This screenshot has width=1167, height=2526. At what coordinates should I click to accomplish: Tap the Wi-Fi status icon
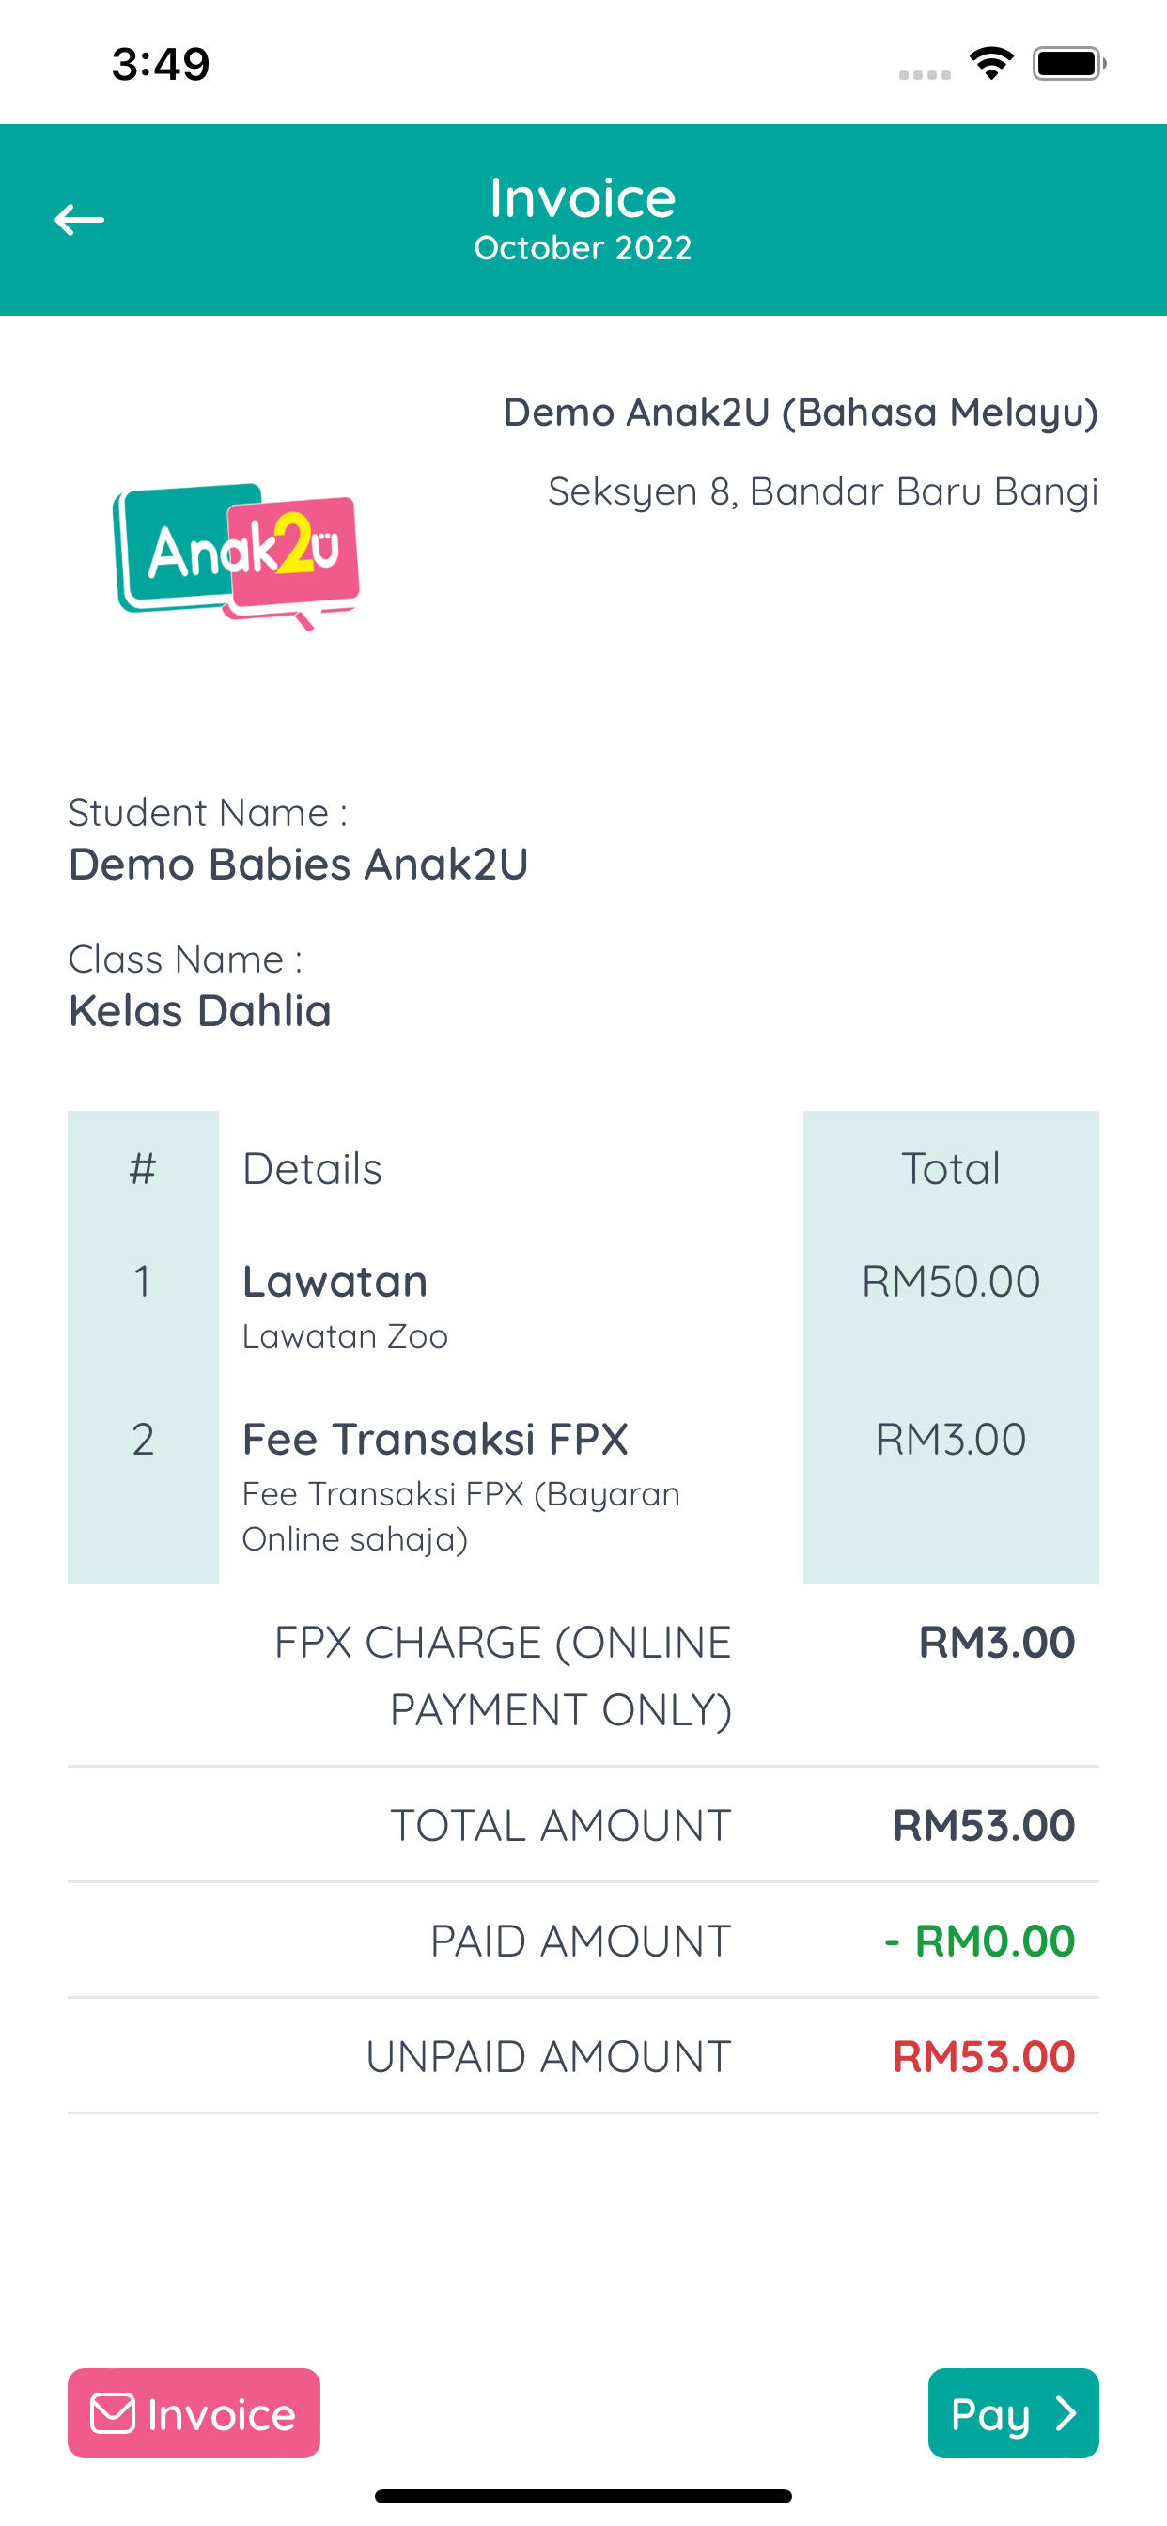[991, 64]
